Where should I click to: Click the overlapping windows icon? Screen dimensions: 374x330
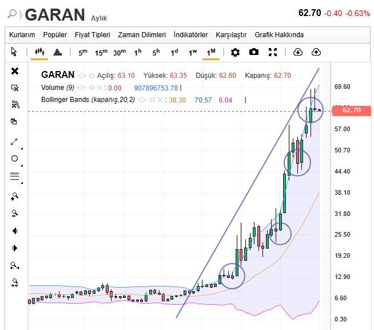click(14, 121)
